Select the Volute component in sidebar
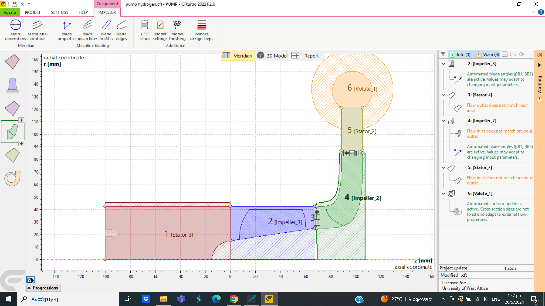The height and width of the screenshot is (306, 545). pyautogui.click(x=12, y=178)
